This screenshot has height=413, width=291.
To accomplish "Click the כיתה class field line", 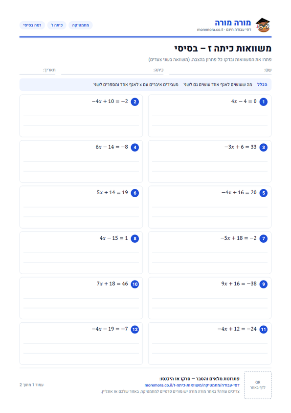I will [x=112, y=70].
